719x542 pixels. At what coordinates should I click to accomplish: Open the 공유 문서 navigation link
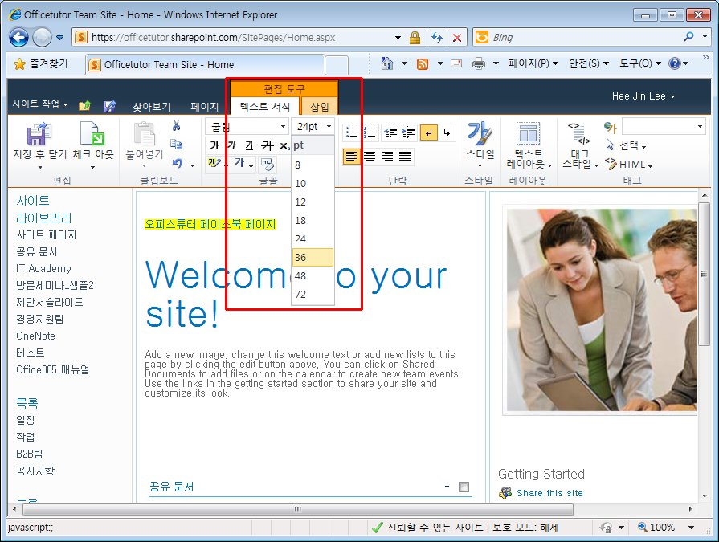click(x=37, y=251)
